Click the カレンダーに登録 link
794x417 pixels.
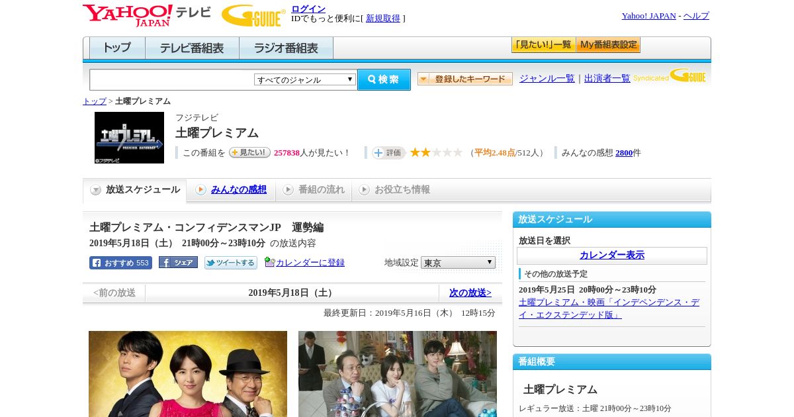click(310, 263)
